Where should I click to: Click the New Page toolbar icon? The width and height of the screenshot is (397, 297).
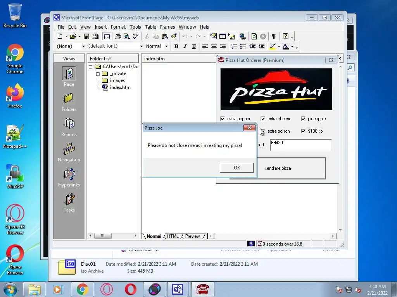(x=60, y=36)
